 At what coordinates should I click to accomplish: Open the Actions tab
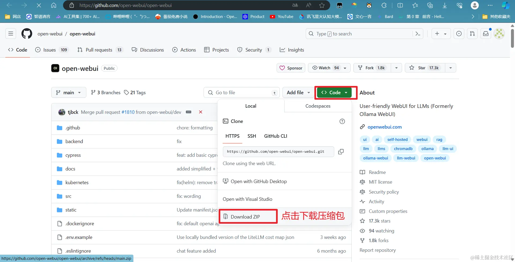[x=184, y=50]
